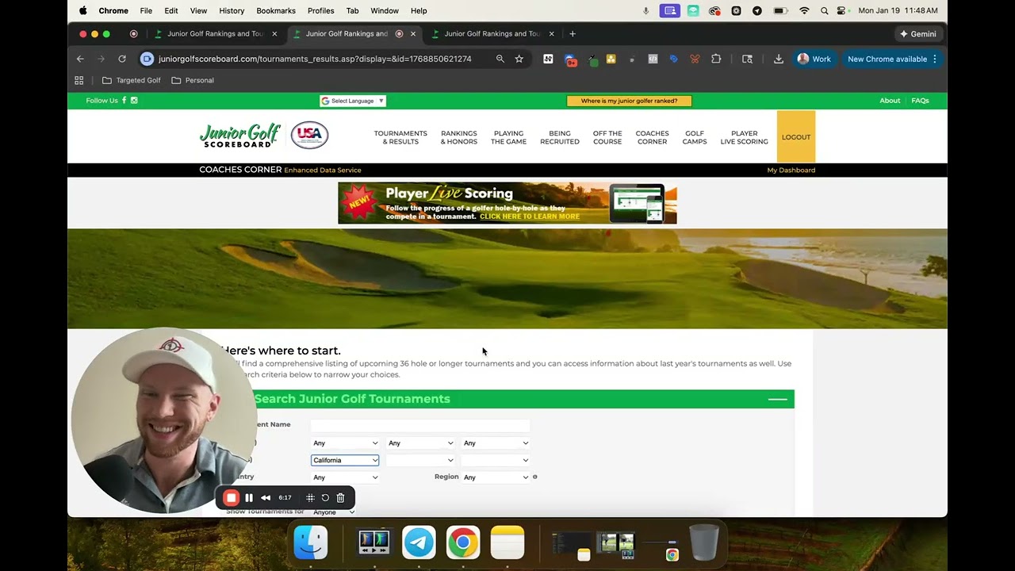Open the Targeted Golf bookmark folder
1015x571 pixels.
click(x=131, y=80)
